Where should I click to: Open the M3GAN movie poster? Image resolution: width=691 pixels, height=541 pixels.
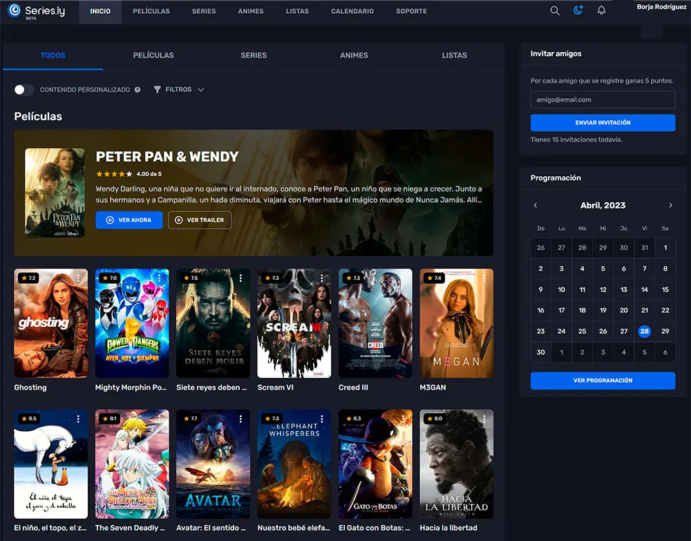456,323
